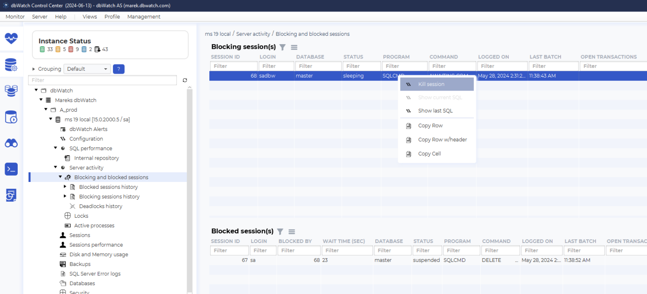The height and width of the screenshot is (294, 647).
Task: Select the binoculars view icon in the sidebar
Action: point(11,143)
